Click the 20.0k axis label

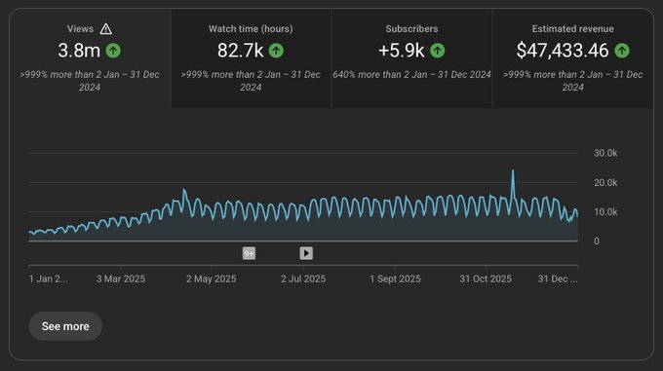tap(605, 183)
